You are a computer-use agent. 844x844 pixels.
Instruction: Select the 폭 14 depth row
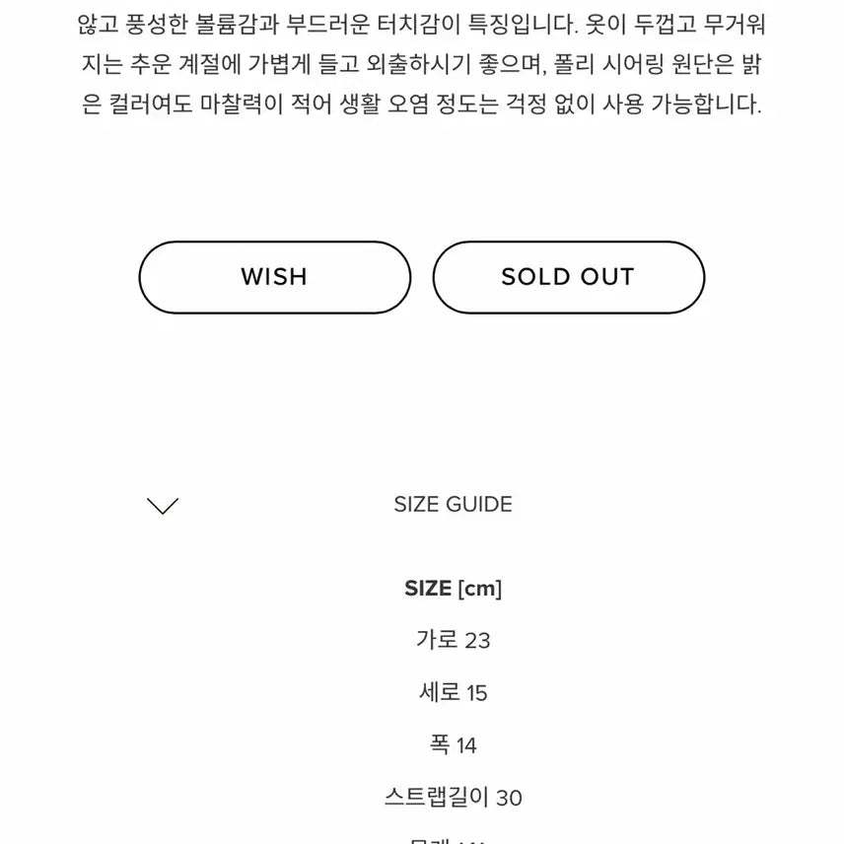click(453, 744)
